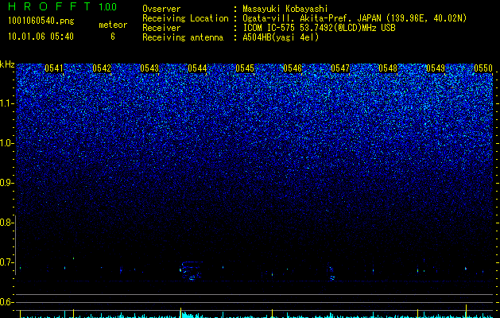Click the A504HB(yagi 4el) antenna text

(281, 37)
